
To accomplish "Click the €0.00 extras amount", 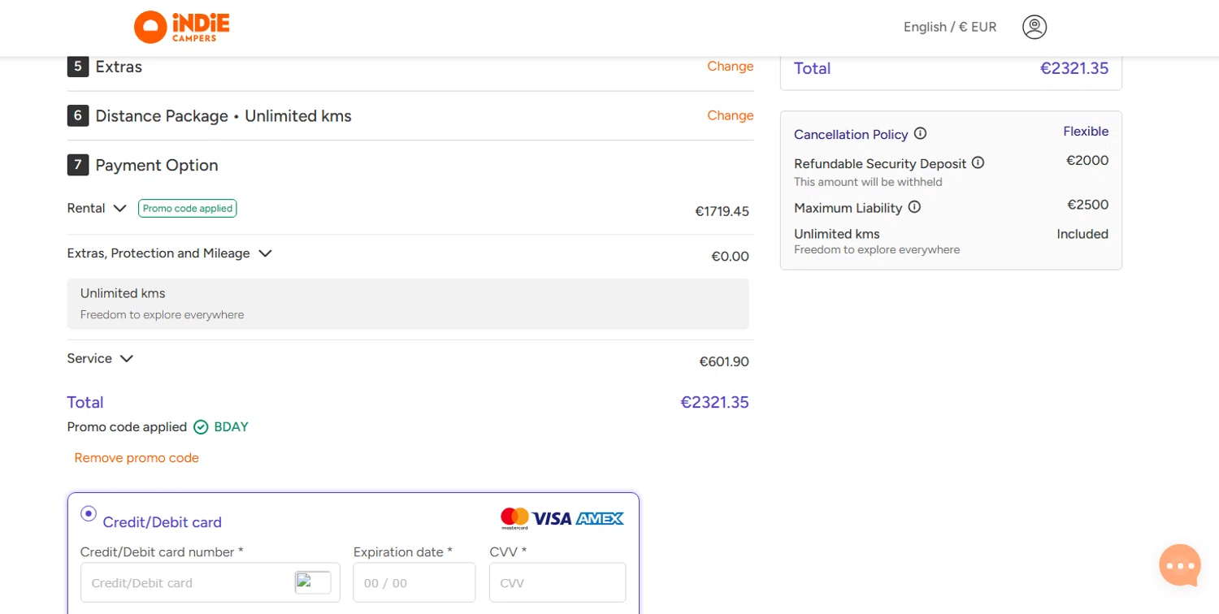I will (x=730, y=257).
